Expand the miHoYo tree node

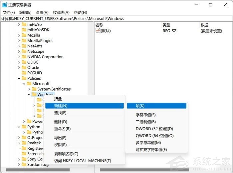point(19,24)
